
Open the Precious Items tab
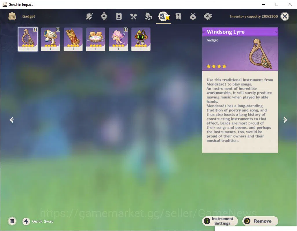[193, 17]
